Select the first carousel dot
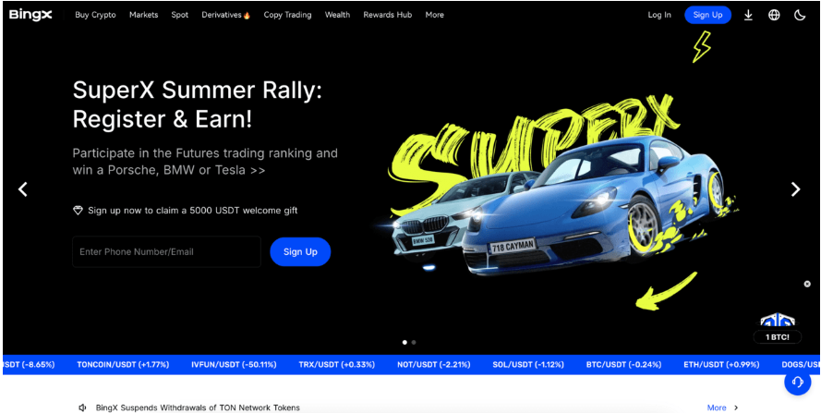Viewport: 821px width, 413px height. pyautogui.click(x=404, y=342)
